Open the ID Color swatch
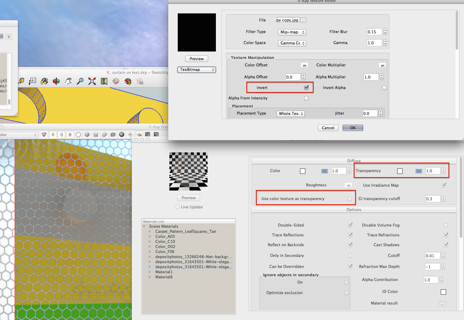The width and height of the screenshot is (464, 320). click(443, 292)
